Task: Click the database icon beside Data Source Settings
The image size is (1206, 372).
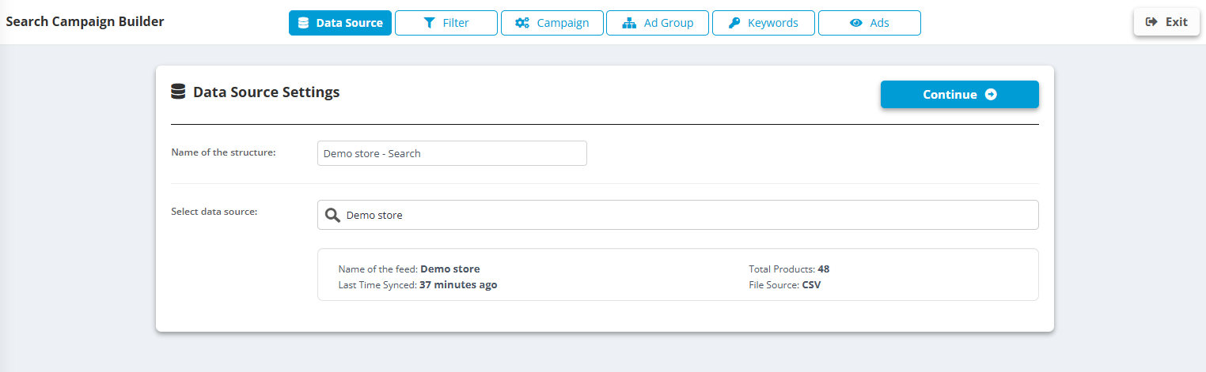Action: click(x=178, y=92)
